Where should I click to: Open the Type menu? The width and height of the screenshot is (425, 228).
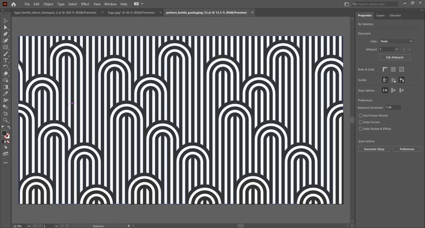[61, 4]
